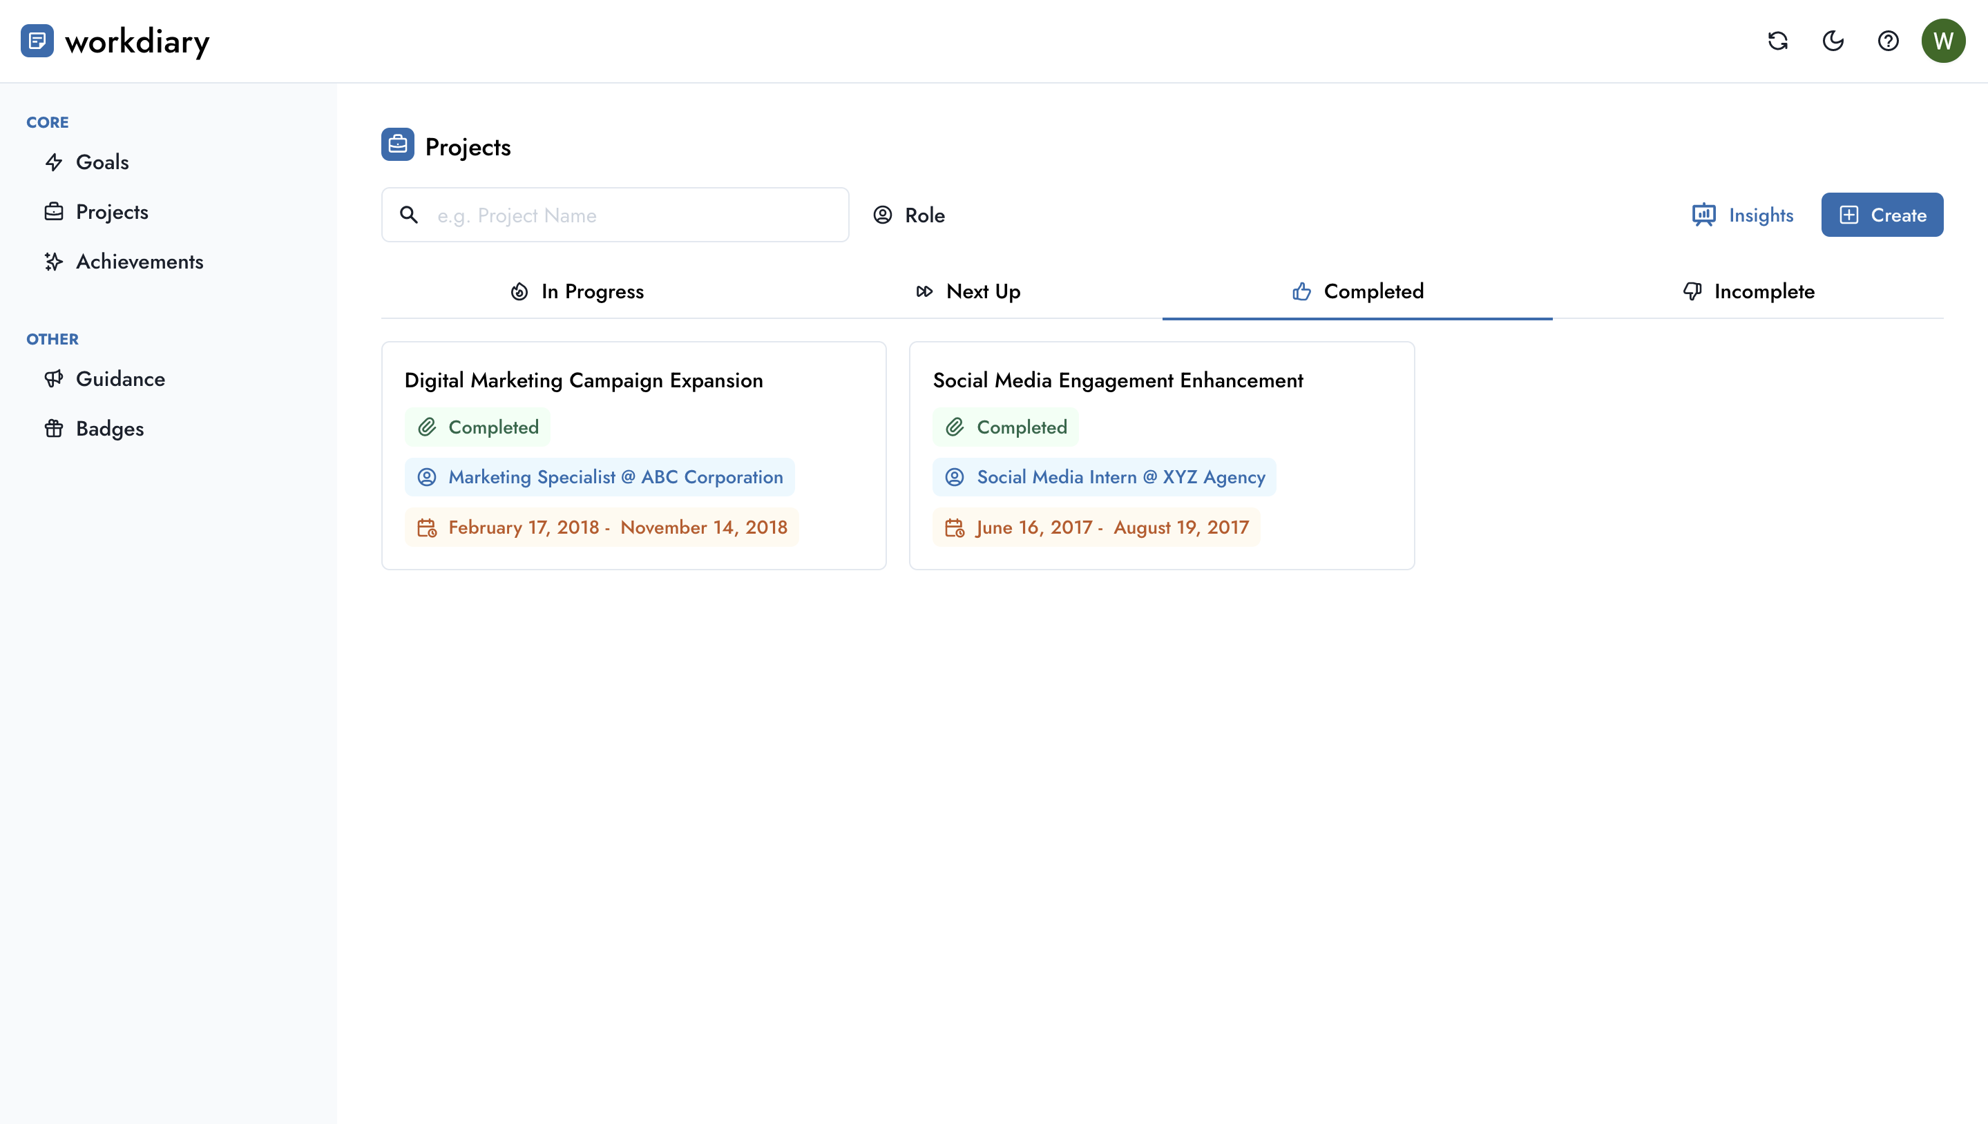
Task: Click the search magnifier icon
Action: pyautogui.click(x=410, y=215)
